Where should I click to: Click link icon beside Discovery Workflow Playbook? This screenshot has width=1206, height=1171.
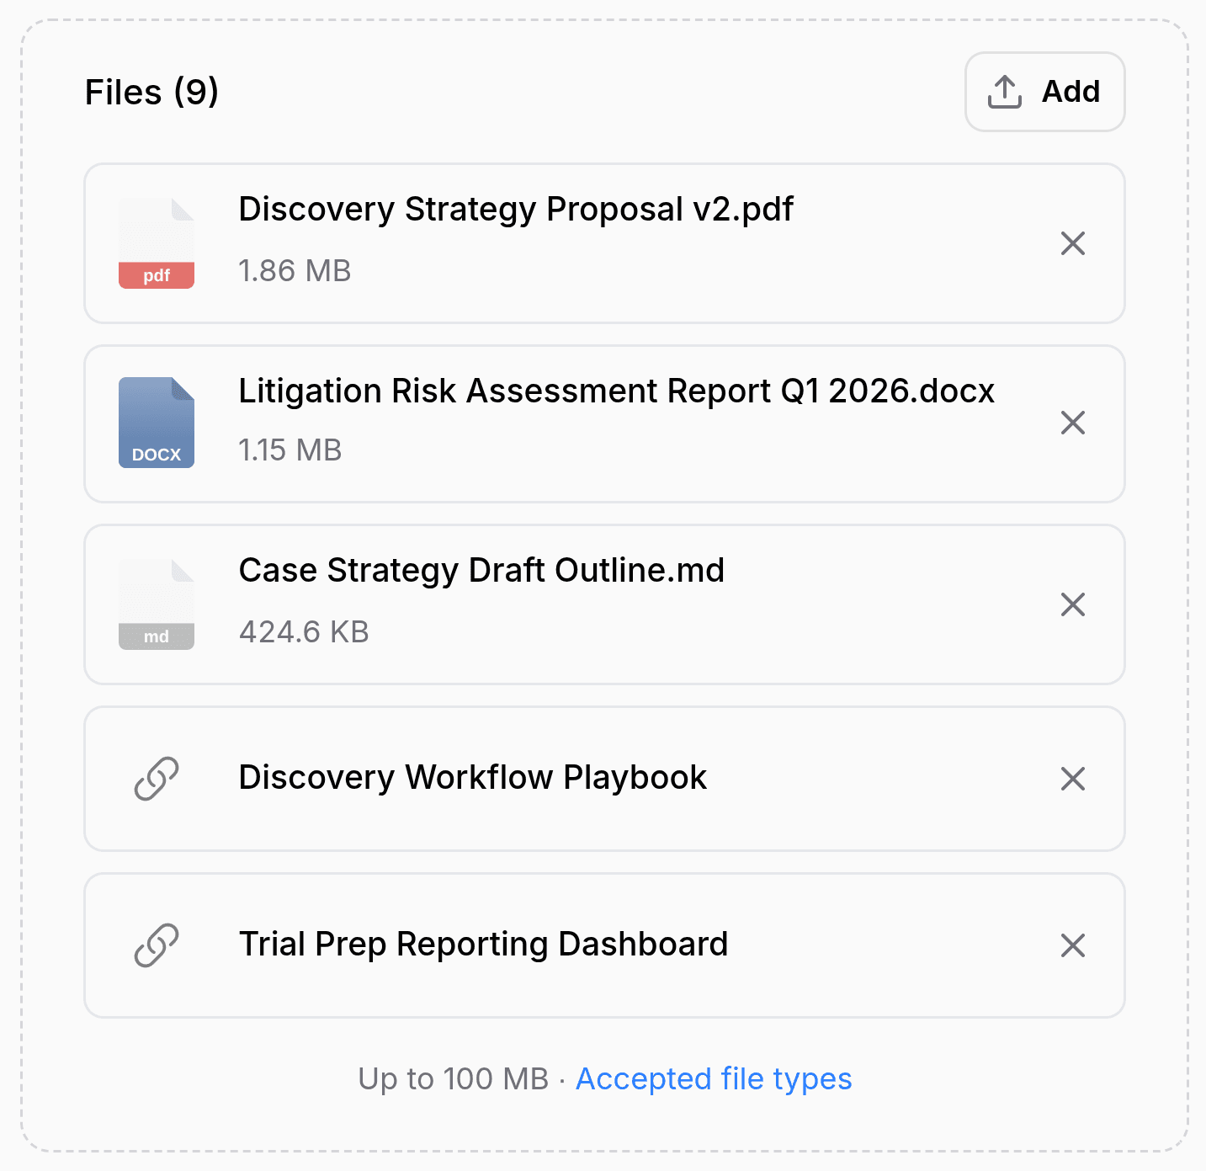pos(157,779)
